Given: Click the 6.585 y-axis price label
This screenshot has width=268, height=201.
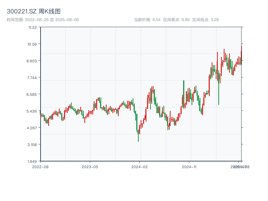Looking at the screenshot, I should (32, 94).
